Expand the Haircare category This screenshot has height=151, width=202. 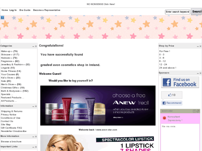pos(6,58)
